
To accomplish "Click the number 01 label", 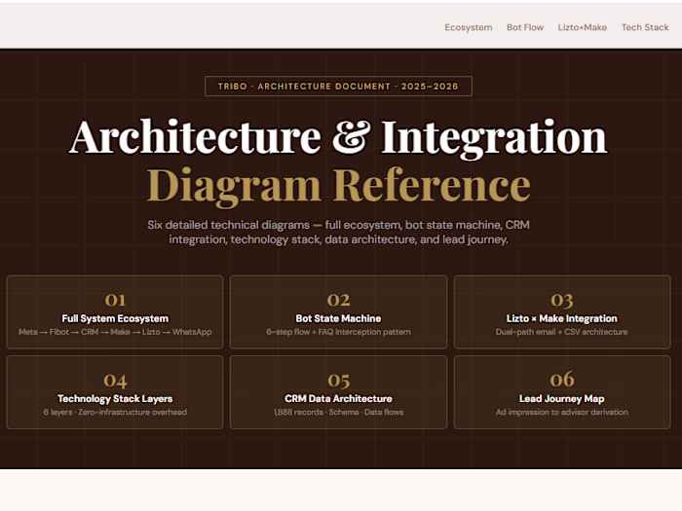I will coord(115,300).
